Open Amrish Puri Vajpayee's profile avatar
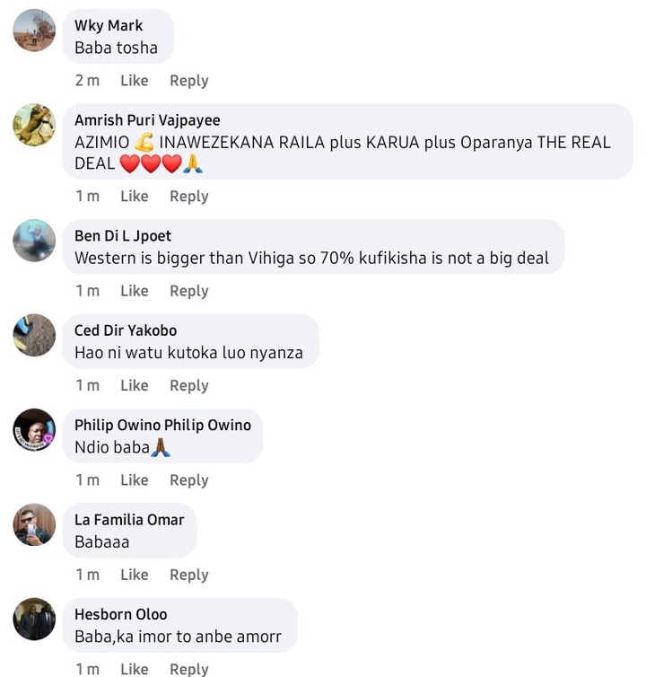The image size is (646, 677). pos(34,125)
